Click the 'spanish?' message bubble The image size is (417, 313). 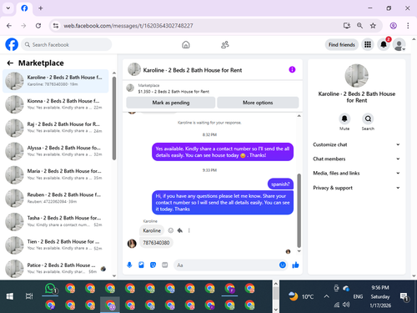point(280,184)
